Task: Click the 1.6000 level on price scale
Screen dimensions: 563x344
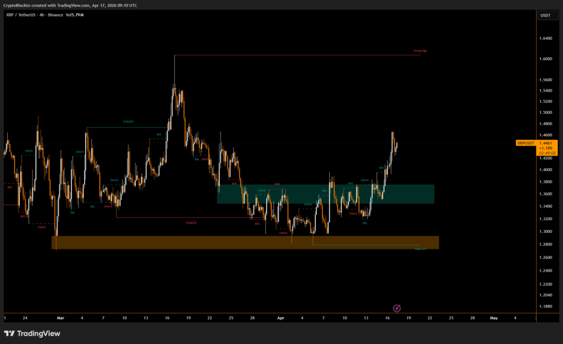Action: click(545, 59)
